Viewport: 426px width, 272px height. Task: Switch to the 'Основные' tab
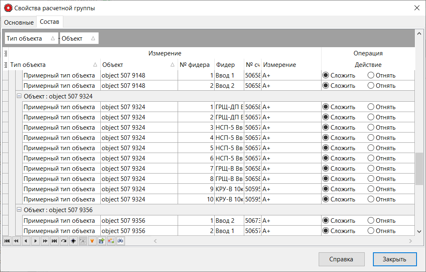pyautogui.click(x=19, y=22)
